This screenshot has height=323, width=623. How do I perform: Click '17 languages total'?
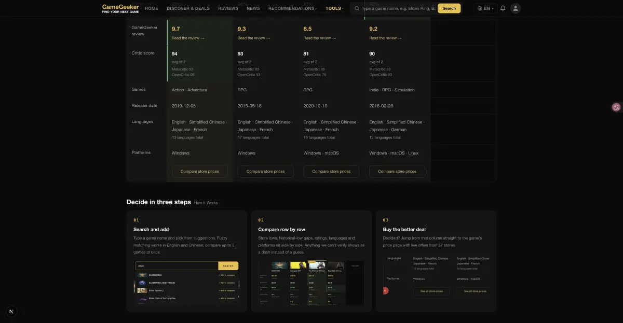click(253, 137)
